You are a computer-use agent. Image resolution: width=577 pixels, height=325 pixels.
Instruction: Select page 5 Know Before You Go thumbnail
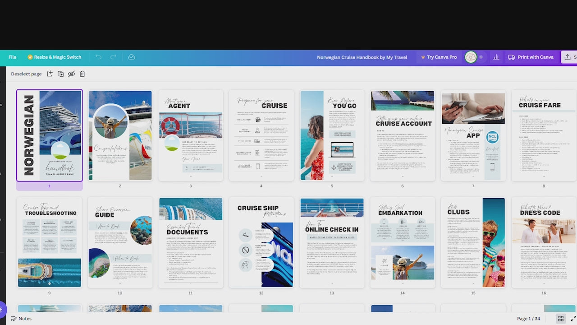pos(332,135)
